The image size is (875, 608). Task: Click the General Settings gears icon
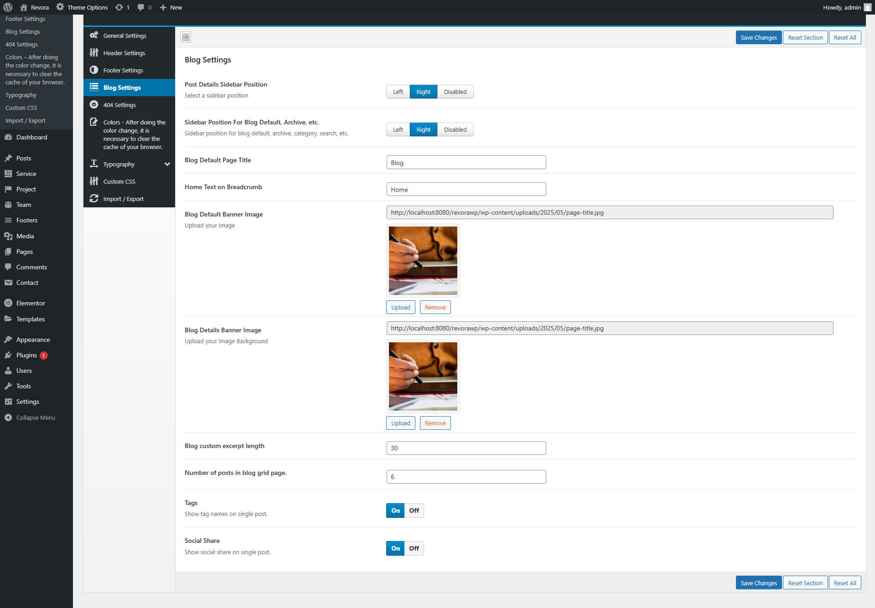pyautogui.click(x=94, y=36)
